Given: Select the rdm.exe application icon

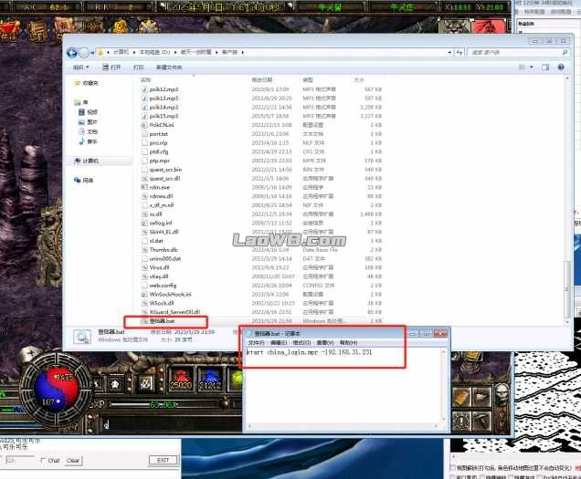Looking at the screenshot, I should coord(144,187).
